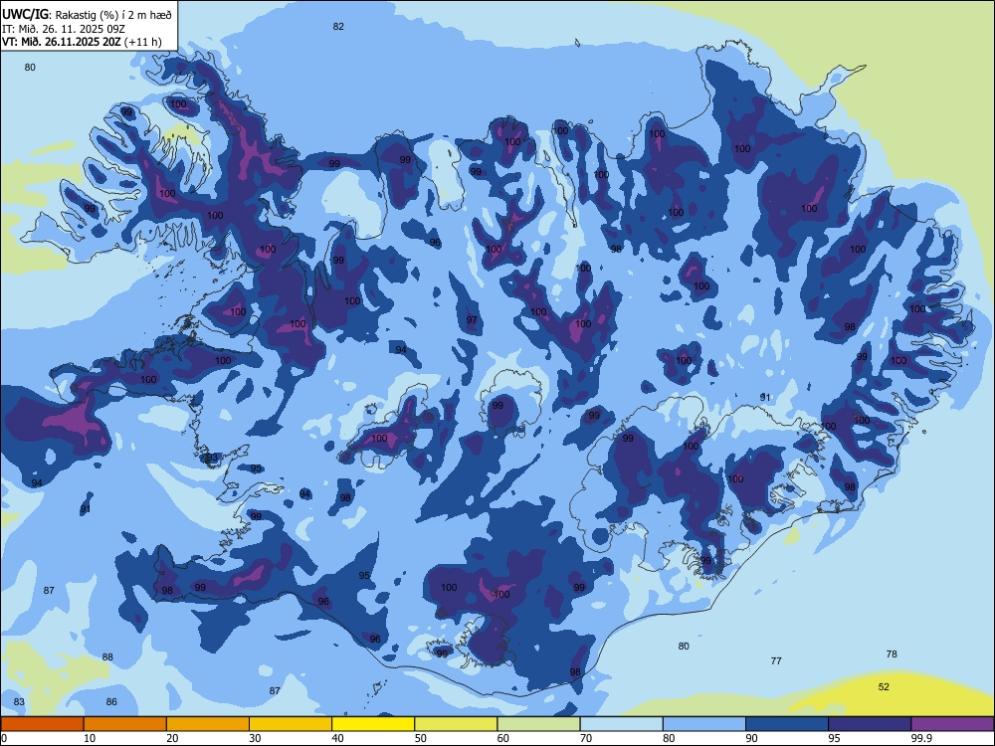995x746 pixels.
Task: Select the yellow-green 50–60 legend swatch
Action: coord(456,724)
